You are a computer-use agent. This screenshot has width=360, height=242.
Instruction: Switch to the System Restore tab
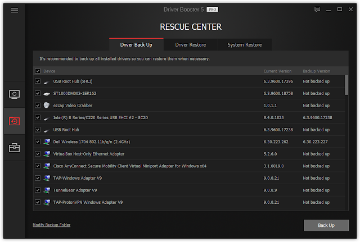[x=245, y=45]
